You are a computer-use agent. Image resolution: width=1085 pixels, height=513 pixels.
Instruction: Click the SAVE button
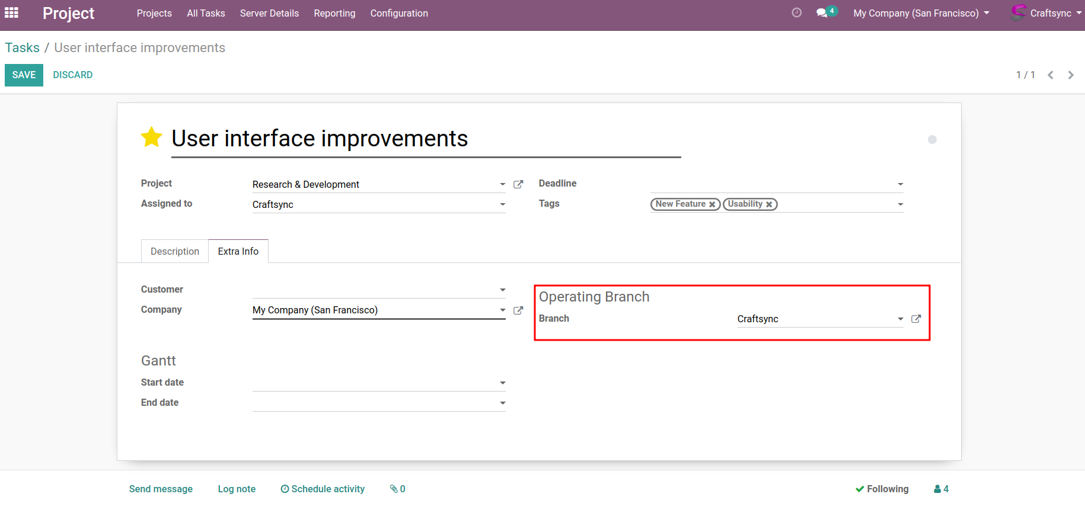(24, 75)
